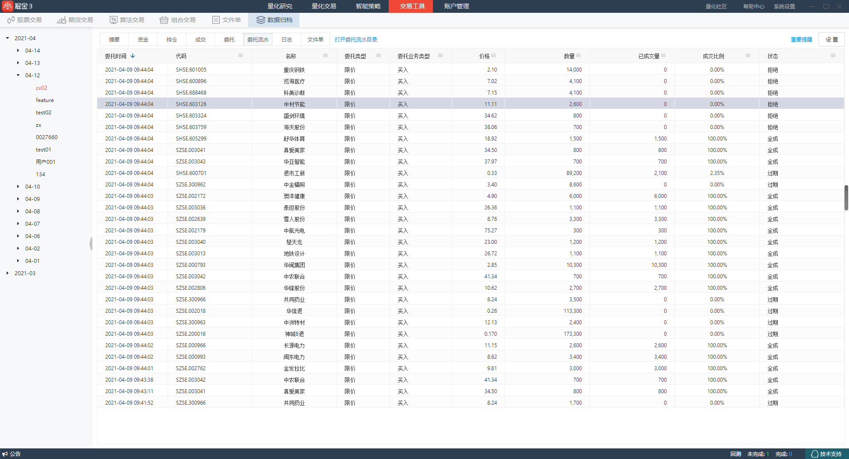The image size is (849, 459).
Task: Open filter menu of 名称 column
Action: point(325,56)
